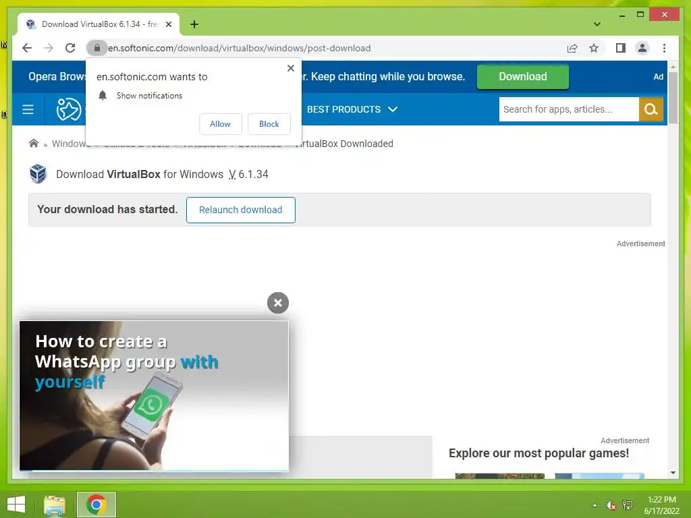
Task: Open tab search chevron
Action: (597, 24)
